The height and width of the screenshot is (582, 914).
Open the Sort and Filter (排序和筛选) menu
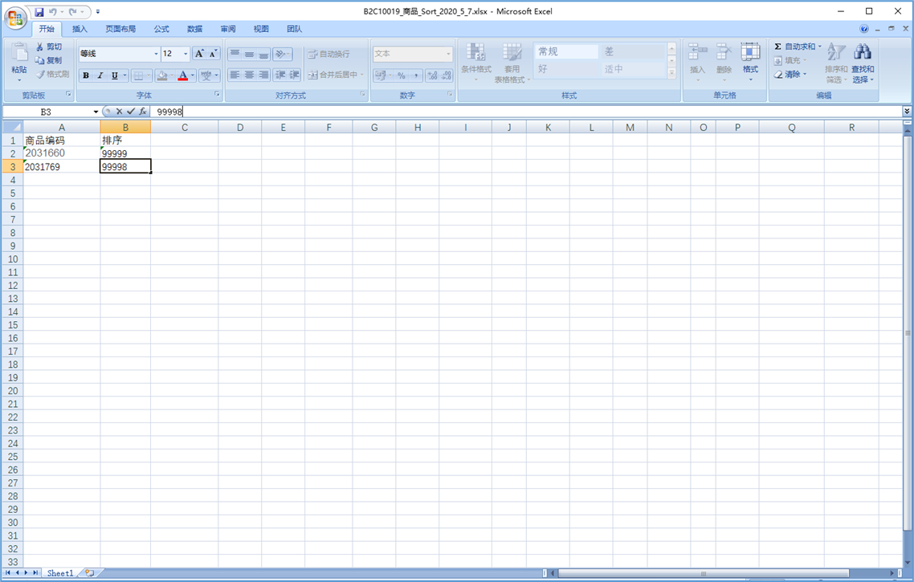click(x=836, y=63)
